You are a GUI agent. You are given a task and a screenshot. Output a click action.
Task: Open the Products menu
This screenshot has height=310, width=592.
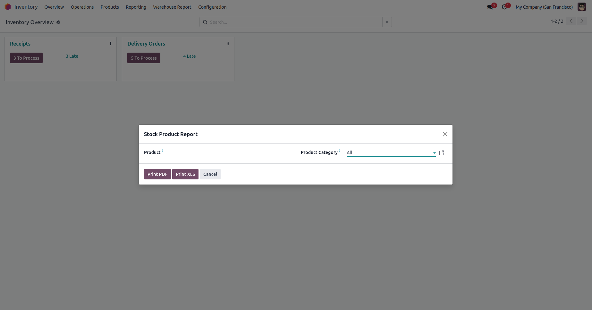tap(110, 7)
